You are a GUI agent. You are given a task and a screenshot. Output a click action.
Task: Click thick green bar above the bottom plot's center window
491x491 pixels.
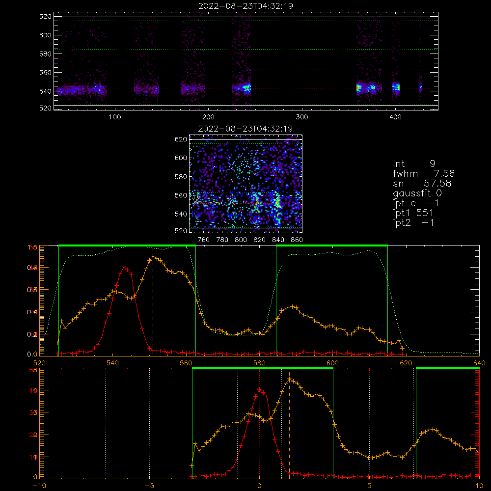pos(263,368)
